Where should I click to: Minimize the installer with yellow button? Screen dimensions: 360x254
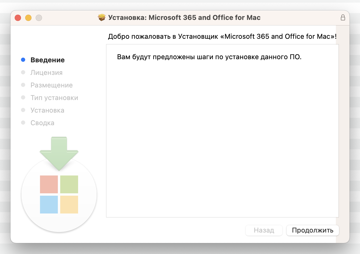coord(28,18)
